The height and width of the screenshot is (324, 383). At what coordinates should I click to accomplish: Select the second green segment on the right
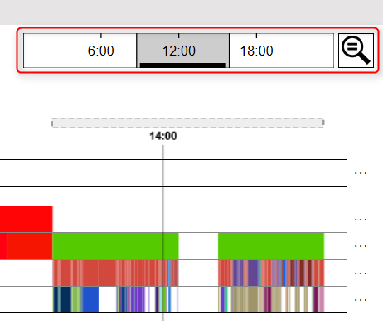click(x=271, y=246)
